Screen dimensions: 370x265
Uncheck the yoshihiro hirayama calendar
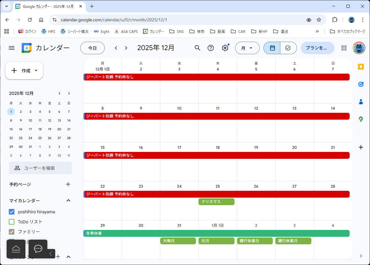(x=12, y=212)
